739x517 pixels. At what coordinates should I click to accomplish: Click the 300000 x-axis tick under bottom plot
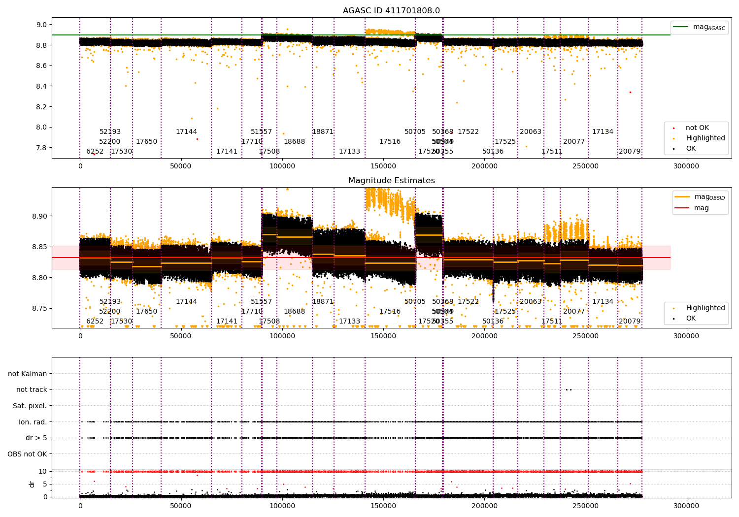686,506
